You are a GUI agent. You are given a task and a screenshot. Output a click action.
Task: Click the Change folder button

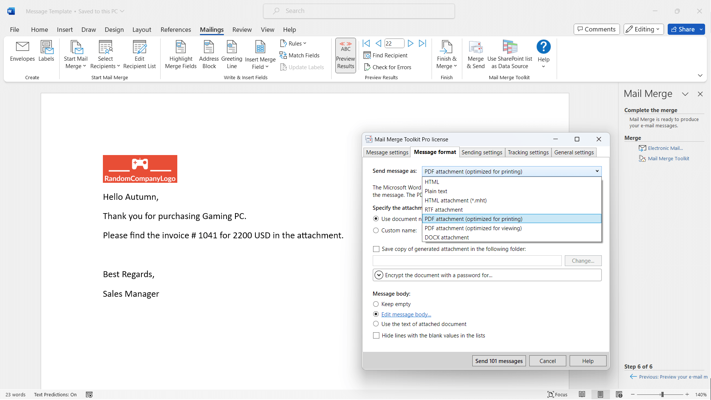tap(583, 260)
